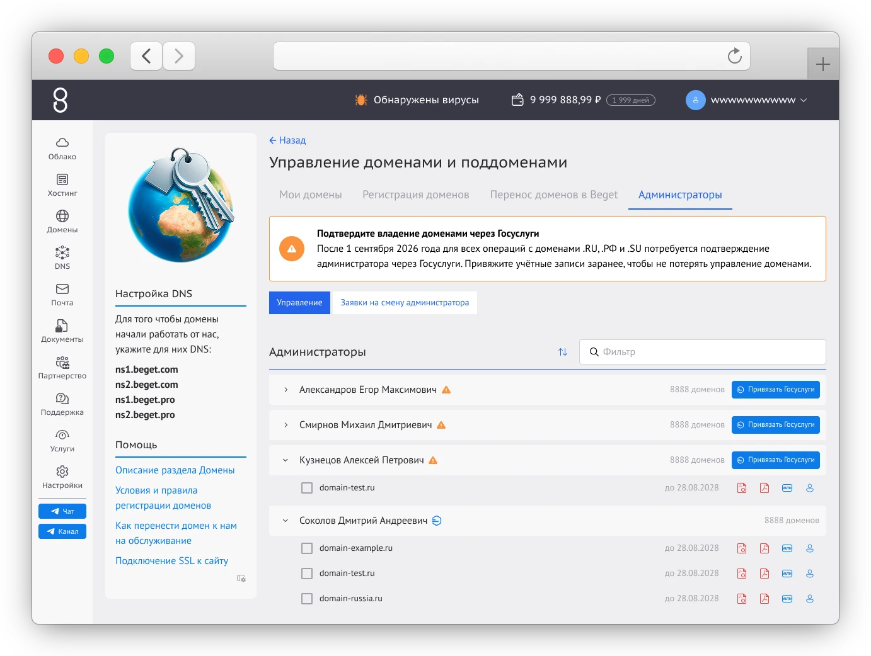This screenshot has width=871, height=656.
Task: Collapse Соколов Дмитрий Андреевич row
Action: click(286, 521)
